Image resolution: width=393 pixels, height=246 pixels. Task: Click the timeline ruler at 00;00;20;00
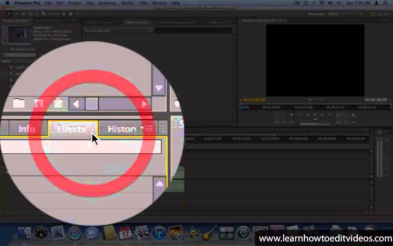coord(270,139)
